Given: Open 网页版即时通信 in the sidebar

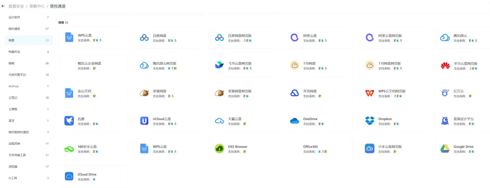Looking at the screenshot, I should point(29,132).
